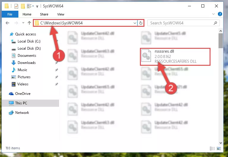Open the recent locations dropdown
Viewport: 228px width, 157px height.
click(x=23, y=23)
